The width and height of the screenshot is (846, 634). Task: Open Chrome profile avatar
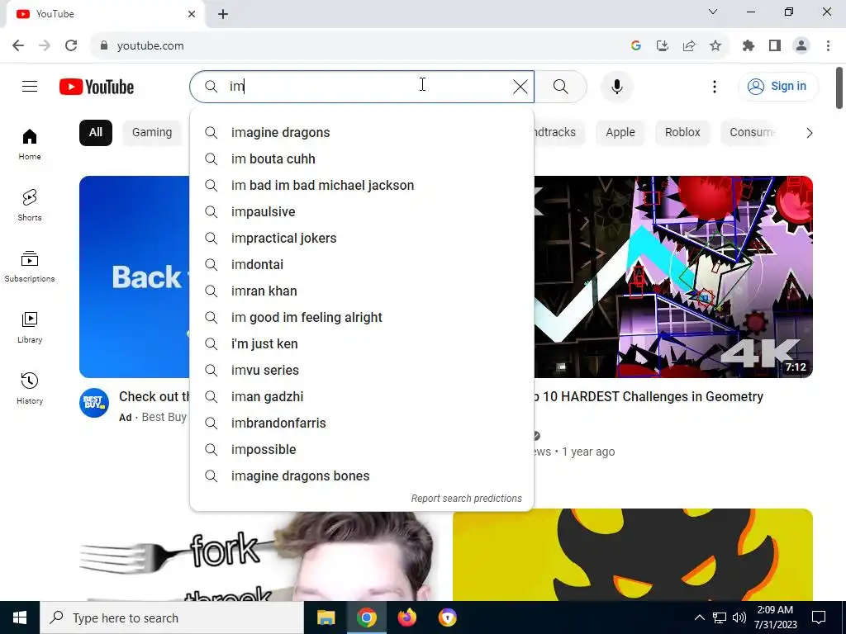[801, 46]
